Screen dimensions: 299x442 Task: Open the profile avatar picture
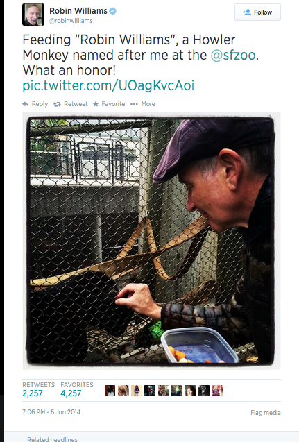(33, 15)
